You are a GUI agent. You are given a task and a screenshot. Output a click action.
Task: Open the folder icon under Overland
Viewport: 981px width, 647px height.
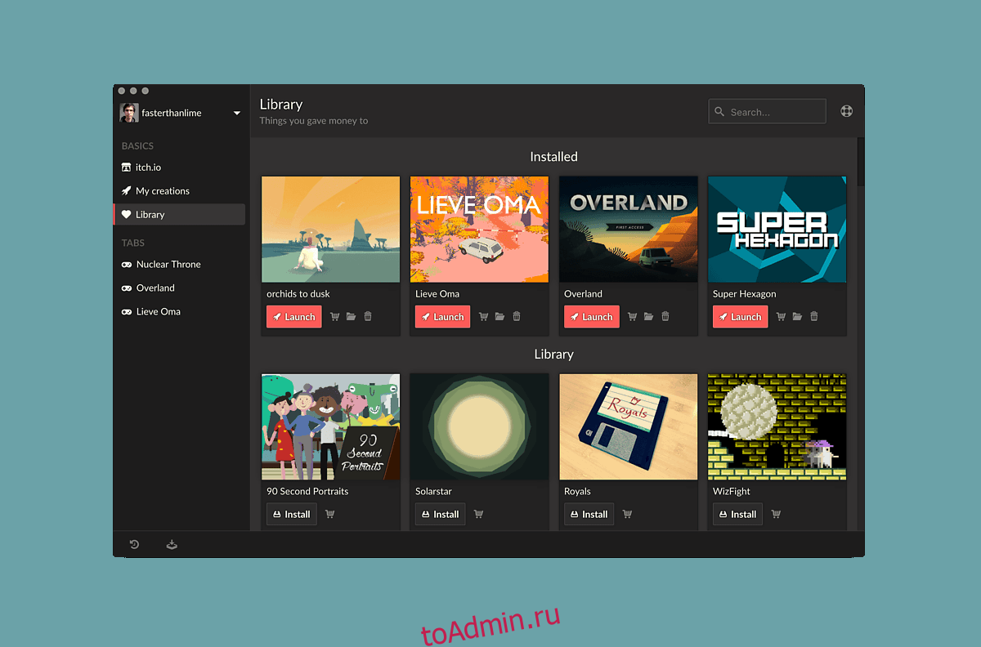coord(648,317)
